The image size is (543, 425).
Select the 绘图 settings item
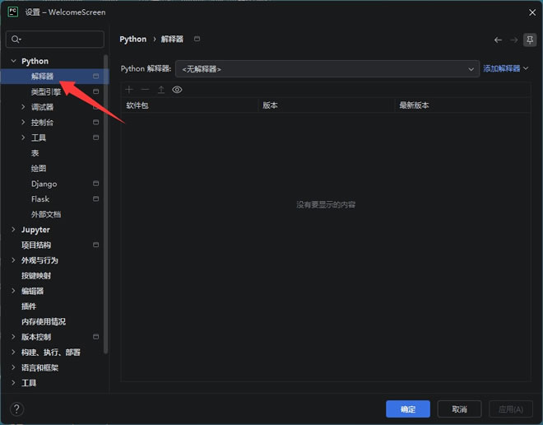tap(39, 169)
